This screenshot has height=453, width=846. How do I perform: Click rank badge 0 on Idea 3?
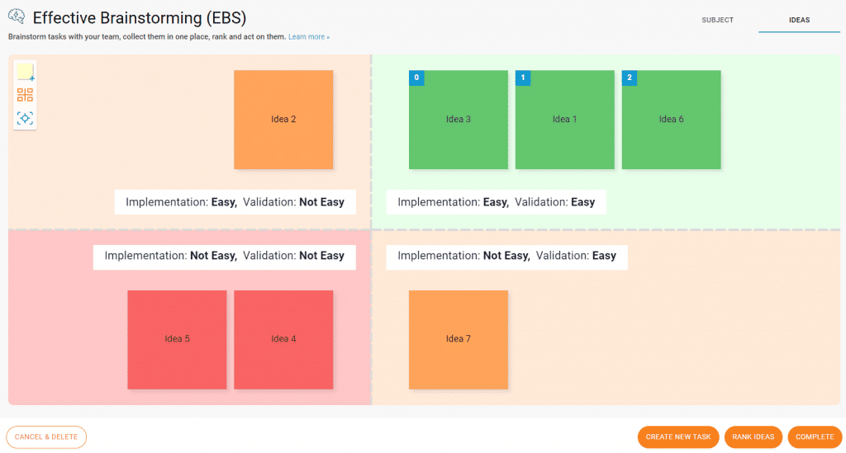tap(416, 78)
